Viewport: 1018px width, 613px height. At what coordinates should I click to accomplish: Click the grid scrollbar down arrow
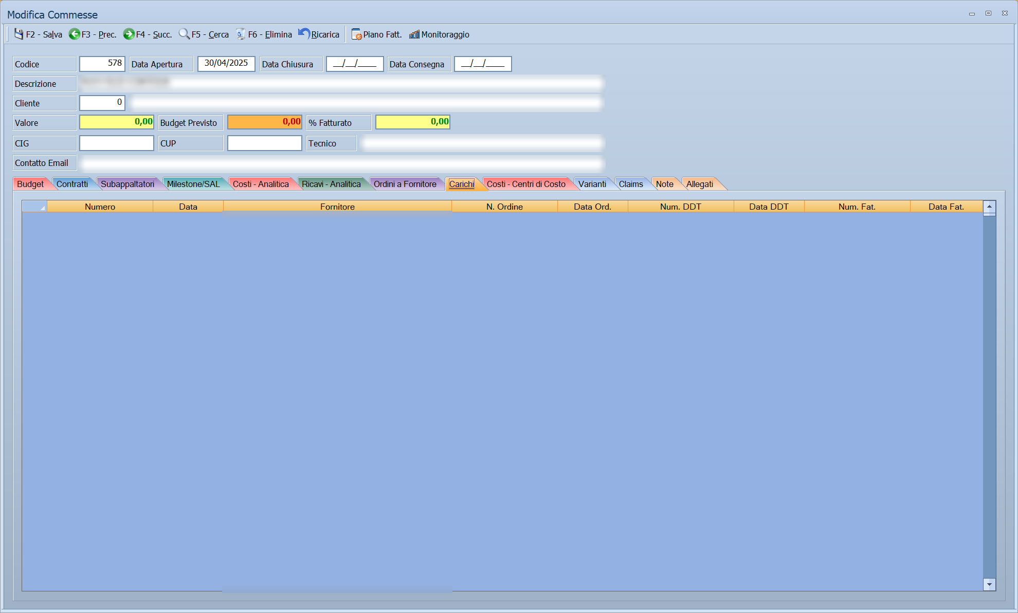coord(989,584)
